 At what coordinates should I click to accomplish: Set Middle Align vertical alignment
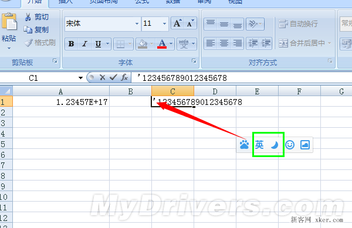[x=224, y=24]
